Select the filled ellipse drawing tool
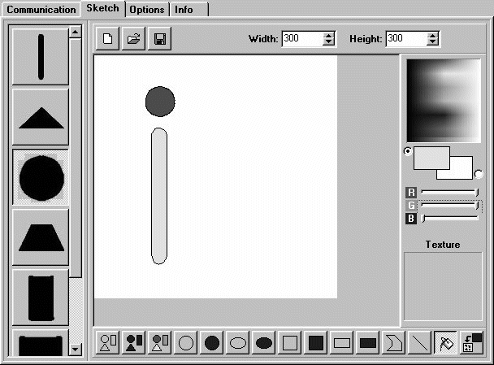 click(x=264, y=342)
